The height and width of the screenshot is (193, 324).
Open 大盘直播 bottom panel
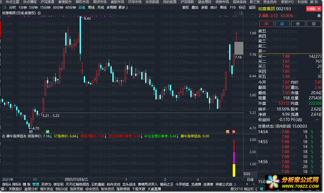(154, 189)
